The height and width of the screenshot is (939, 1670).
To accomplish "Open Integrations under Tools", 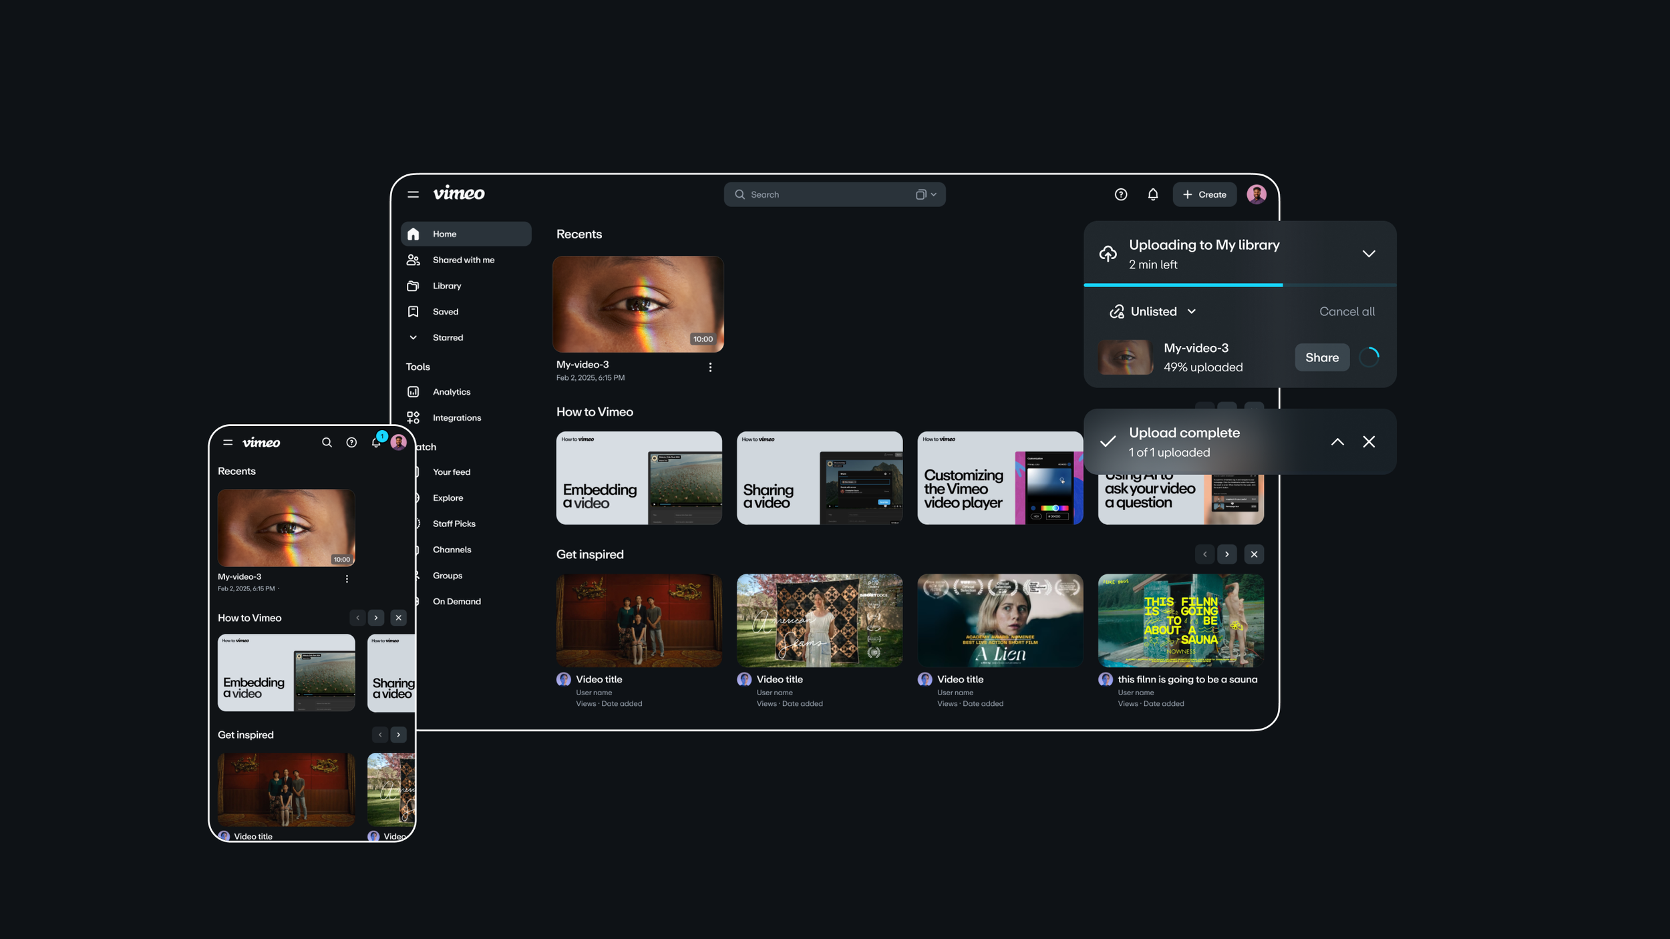I will pos(456,417).
